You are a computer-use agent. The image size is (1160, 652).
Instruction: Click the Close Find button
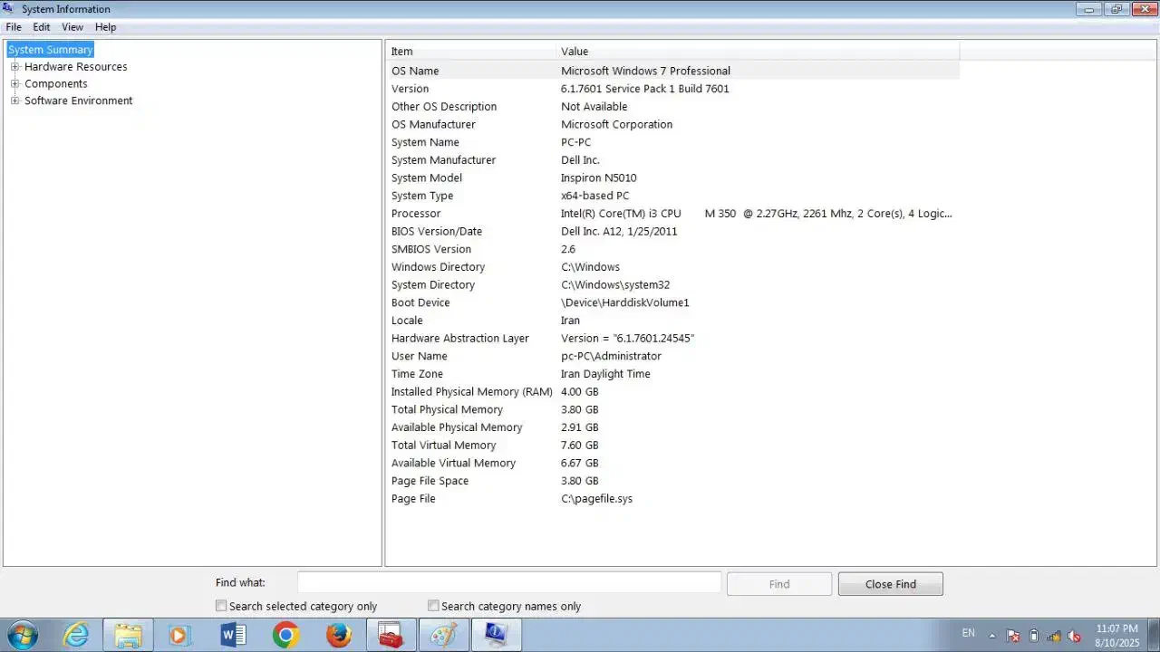[x=890, y=584]
